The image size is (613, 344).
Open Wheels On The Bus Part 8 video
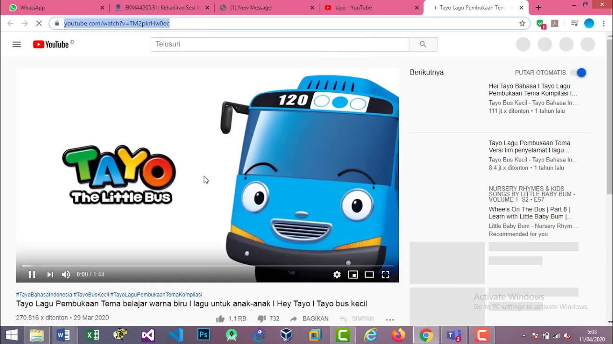click(530, 213)
